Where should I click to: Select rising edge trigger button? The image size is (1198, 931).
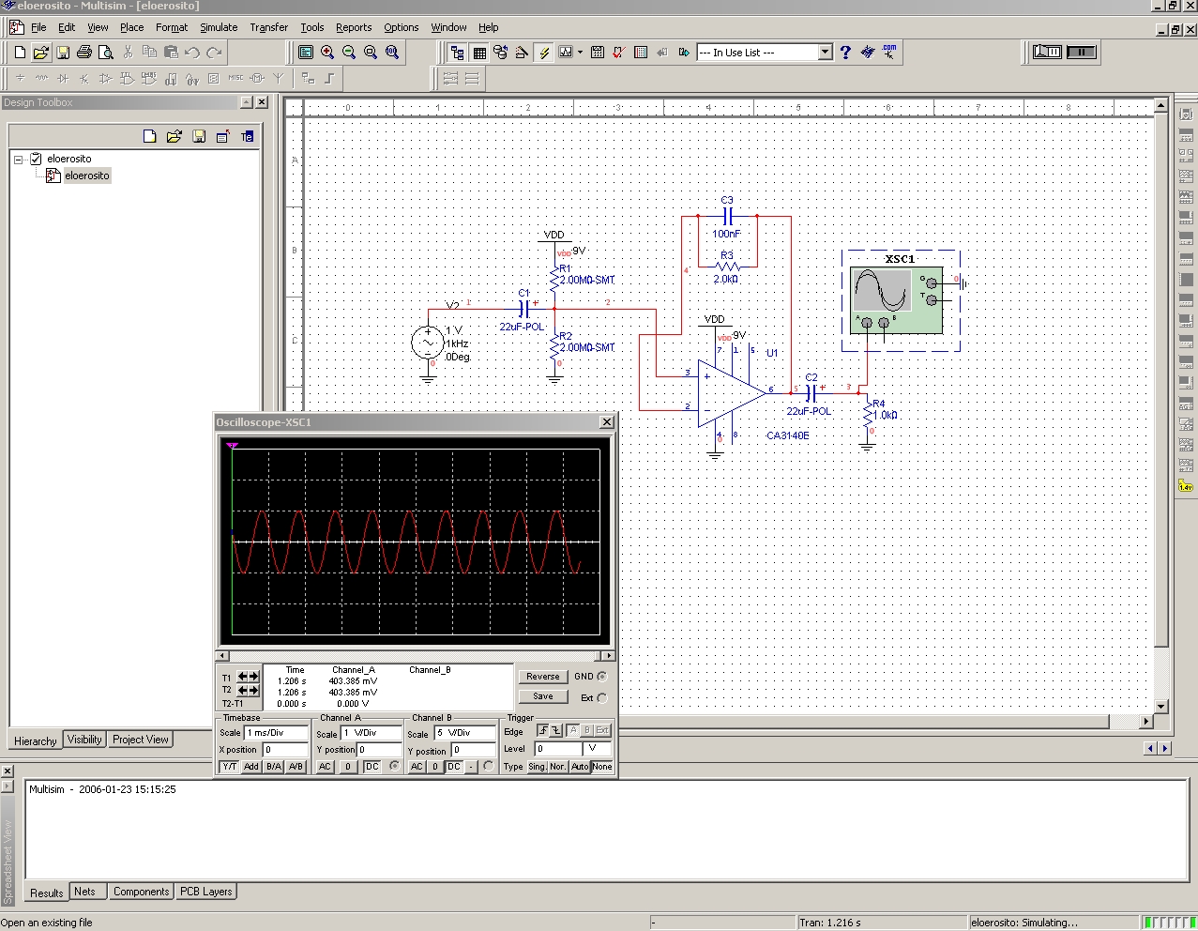(x=543, y=730)
